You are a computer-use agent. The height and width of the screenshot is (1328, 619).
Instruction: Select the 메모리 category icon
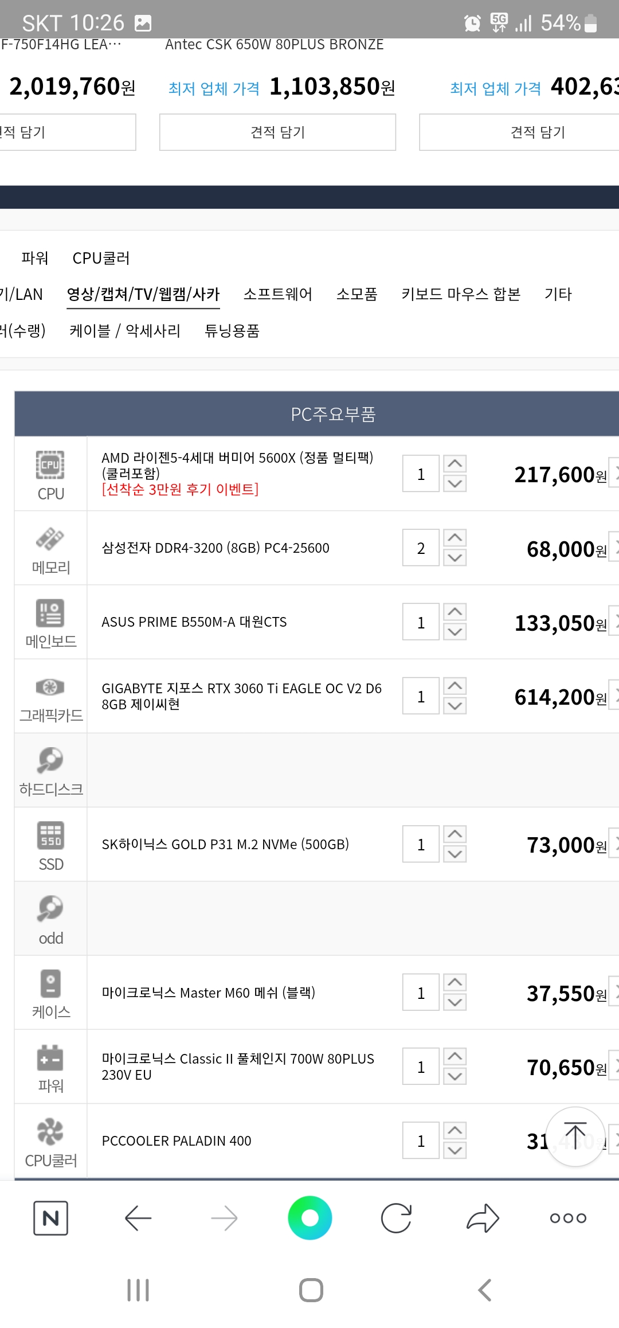pyautogui.click(x=50, y=539)
